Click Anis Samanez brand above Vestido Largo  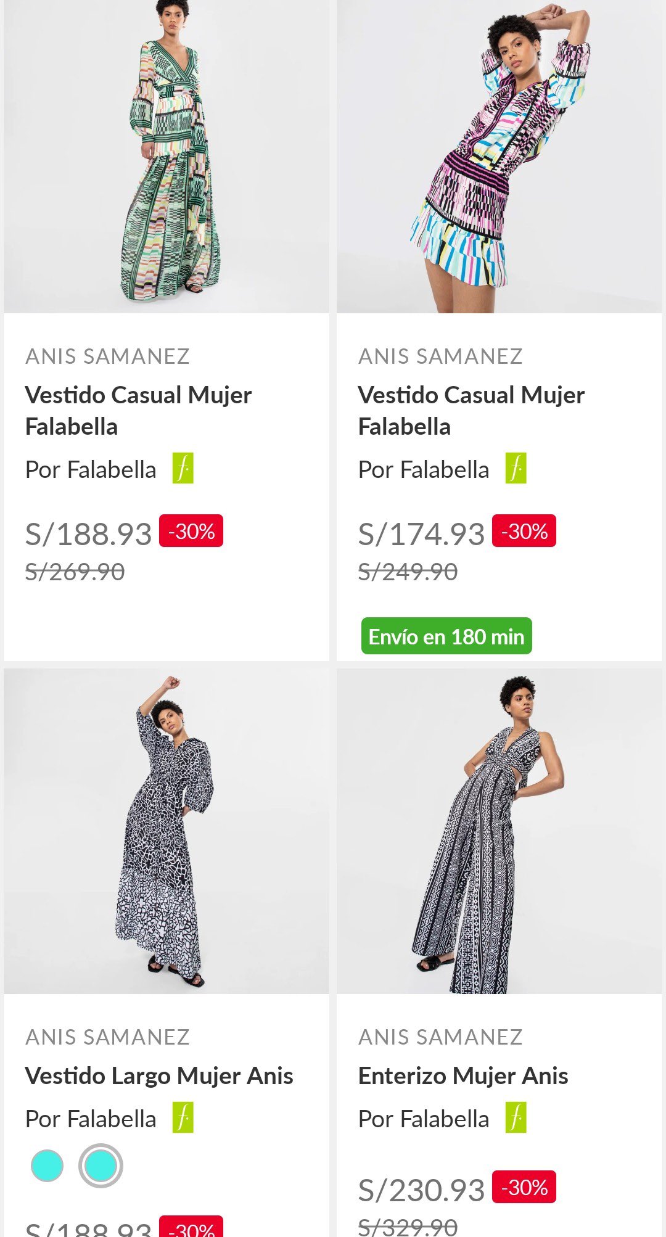coord(107,1037)
